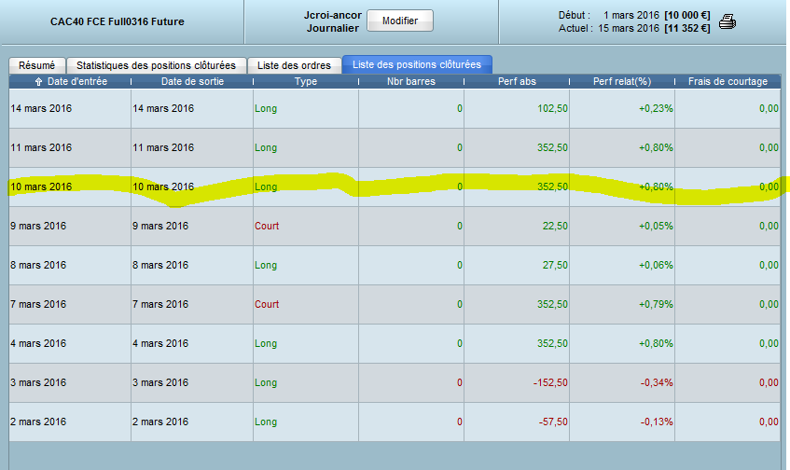Sort by Date de sortie column
Image resolution: width=790 pixels, height=470 pixels.
point(191,82)
